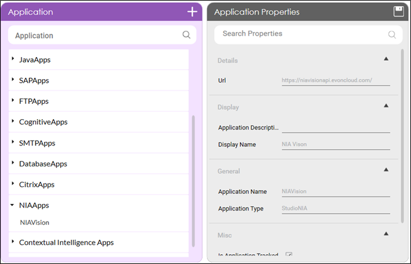Collapse the Details section
This screenshot has height=264, width=411.
click(x=386, y=59)
